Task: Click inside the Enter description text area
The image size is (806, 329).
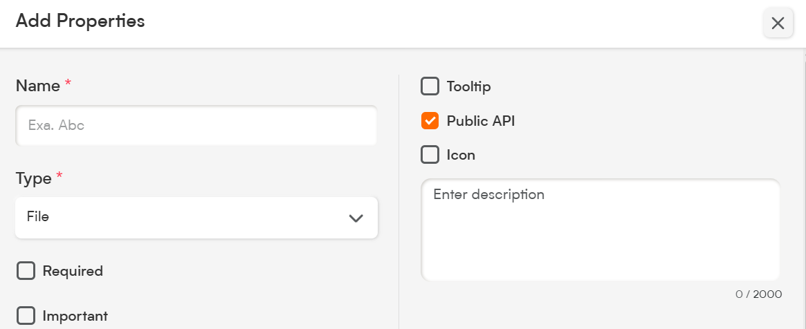Action: click(601, 229)
